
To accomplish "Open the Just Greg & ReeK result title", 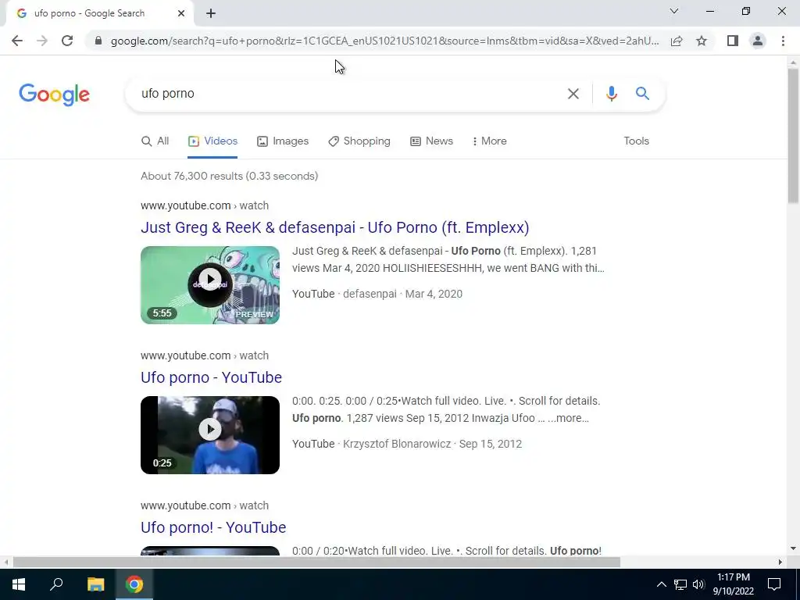I will (x=334, y=227).
